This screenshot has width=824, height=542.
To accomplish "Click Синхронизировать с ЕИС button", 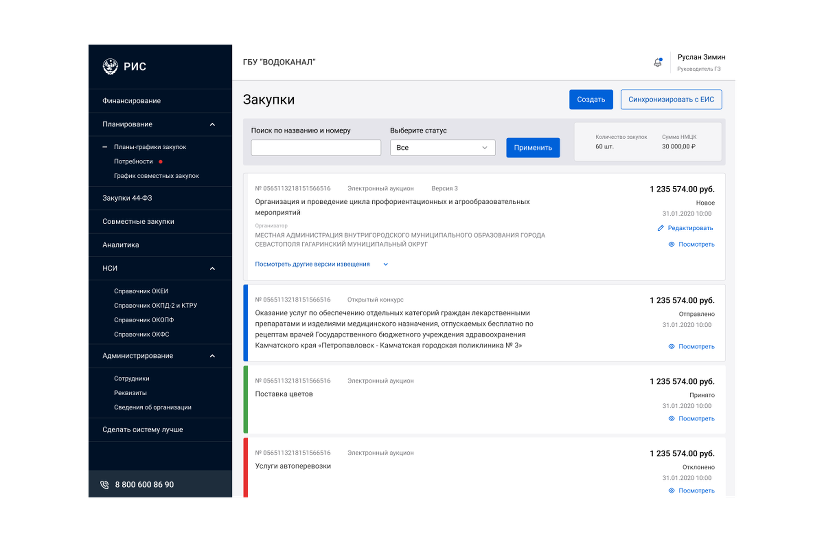I will click(671, 99).
